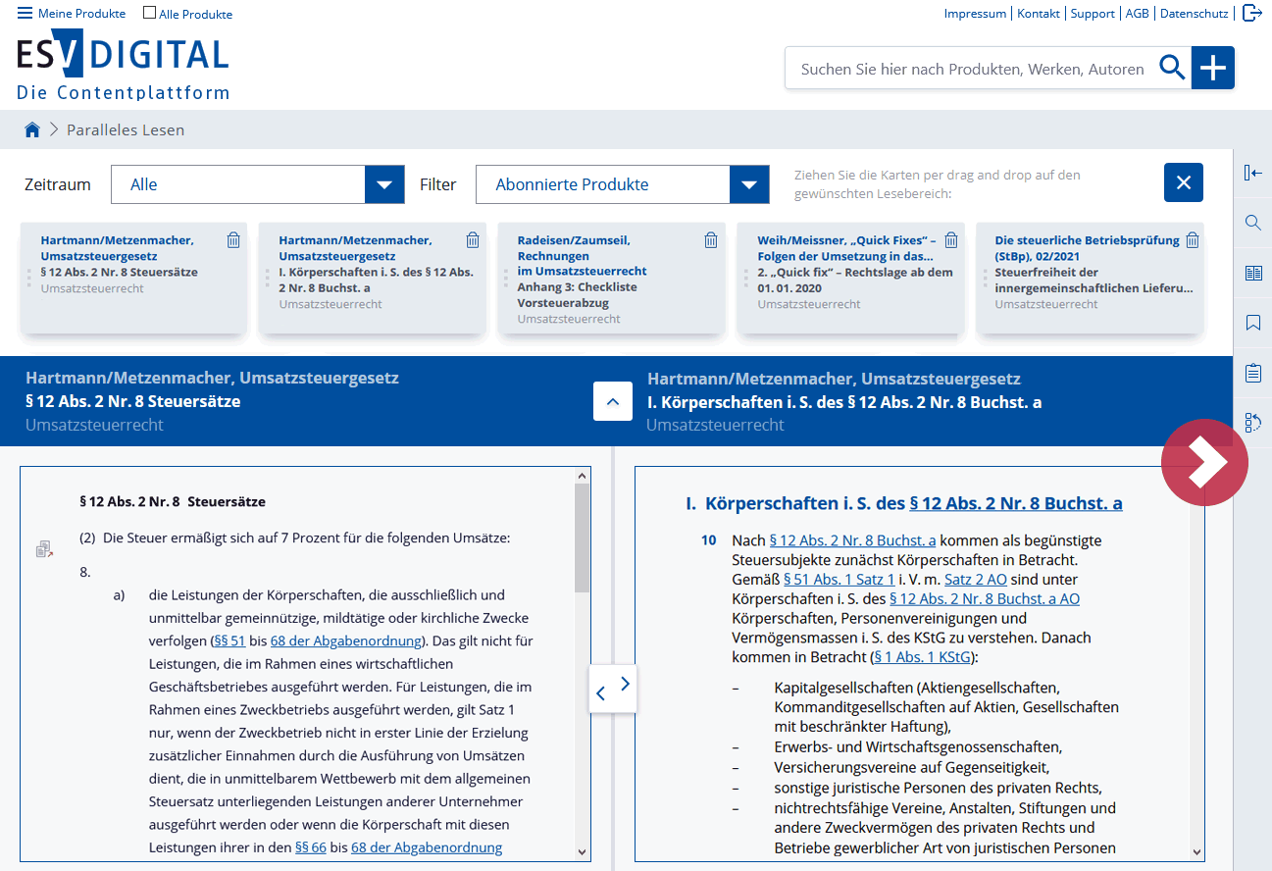The height and width of the screenshot is (871, 1272).
Task: Click the left pane scrollbar thumb
Action: pyautogui.click(x=582, y=538)
